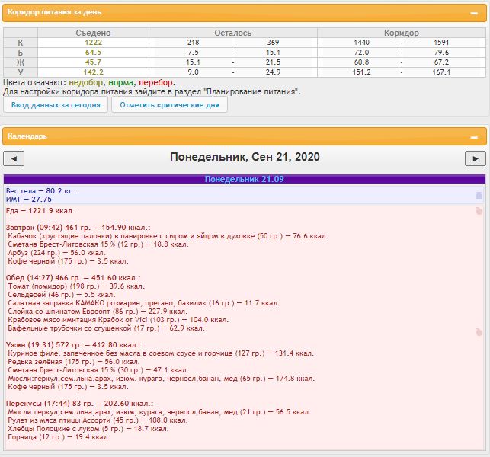
Task: Click the Мюсли 21 гр. snack entry
Action: (x=159, y=412)
